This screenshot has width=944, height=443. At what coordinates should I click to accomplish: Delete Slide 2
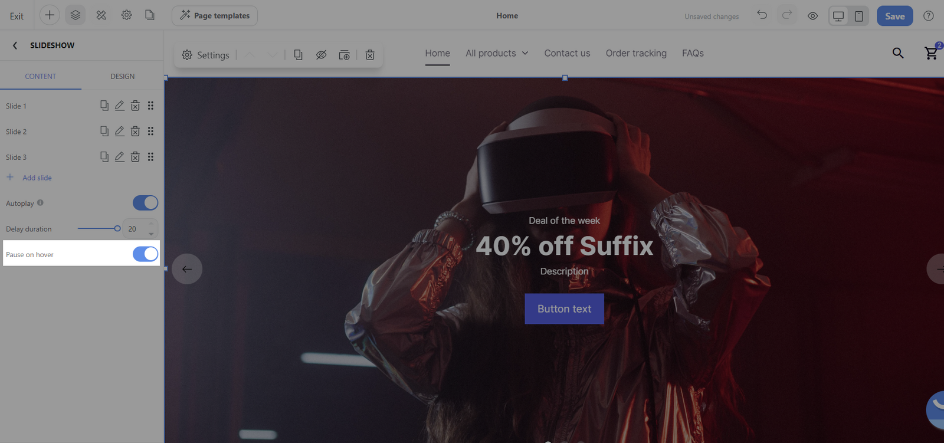[135, 131]
